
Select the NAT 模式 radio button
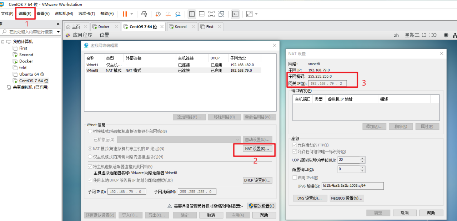coord(90,149)
